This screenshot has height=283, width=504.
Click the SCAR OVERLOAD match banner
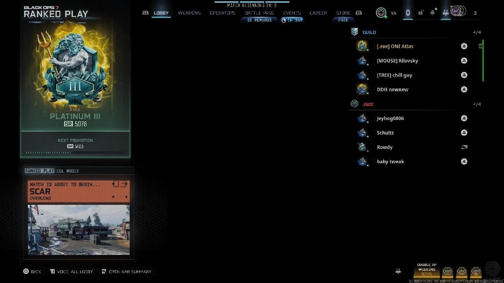click(x=79, y=191)
